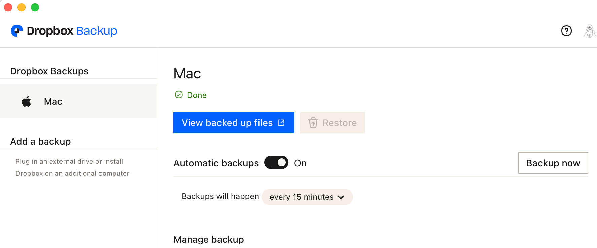Maximize the window with the green button
The height and width of the screenshot is (248, 597).
point(35,7)
